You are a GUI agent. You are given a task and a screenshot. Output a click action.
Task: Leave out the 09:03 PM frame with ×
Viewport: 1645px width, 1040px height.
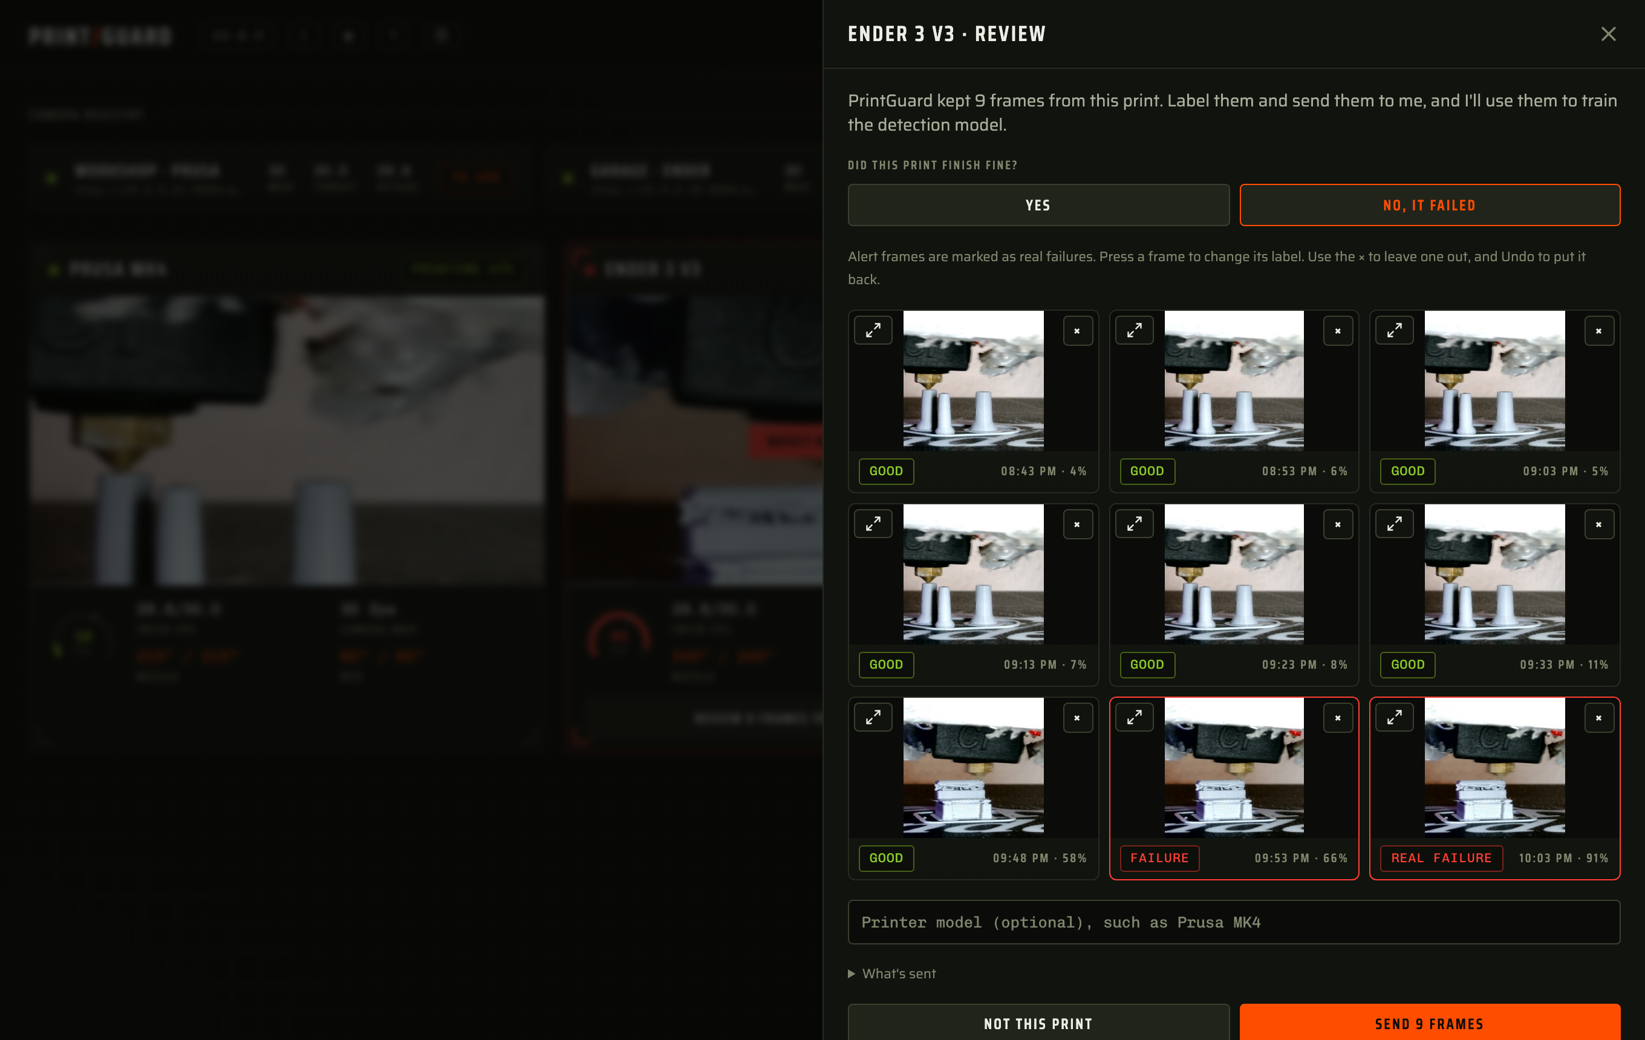pyautogui.click(x=1598, y=331)
